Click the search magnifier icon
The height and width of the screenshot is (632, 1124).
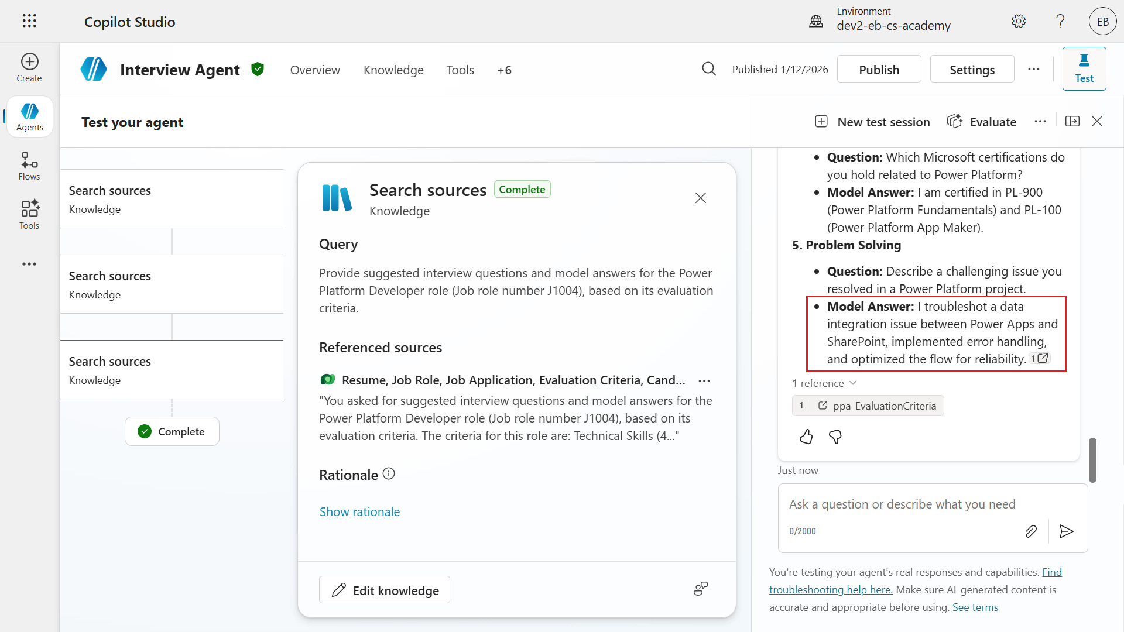[x=709, y=69]
